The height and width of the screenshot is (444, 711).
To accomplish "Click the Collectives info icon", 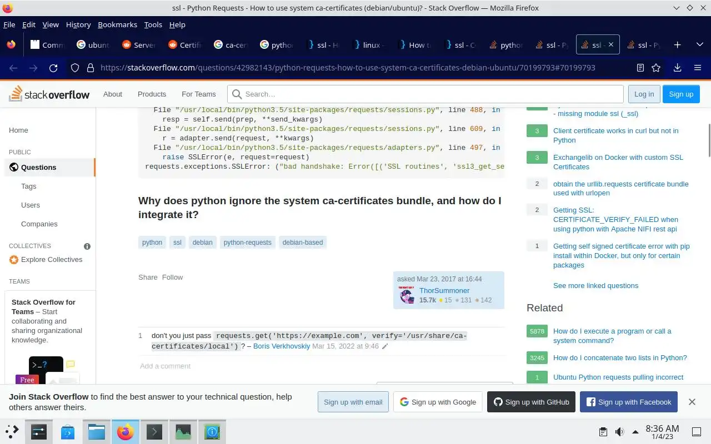I will (x=87, y=246).
